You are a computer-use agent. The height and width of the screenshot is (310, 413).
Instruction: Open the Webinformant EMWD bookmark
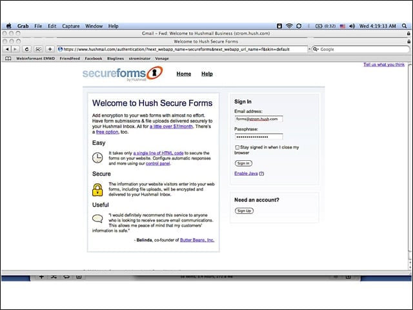pyautogui.click(x=35, y=59)
